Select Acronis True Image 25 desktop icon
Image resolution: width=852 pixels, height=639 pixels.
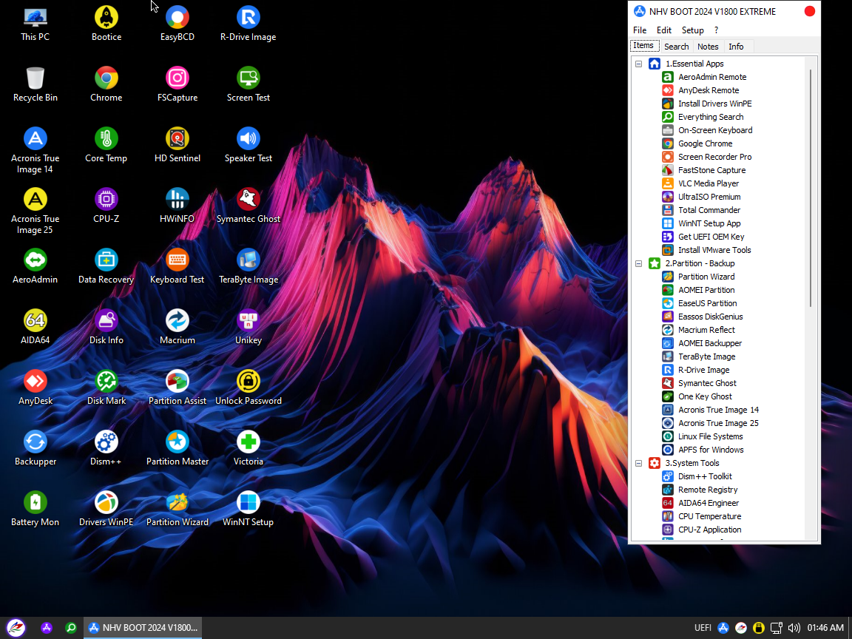(35, 212)
